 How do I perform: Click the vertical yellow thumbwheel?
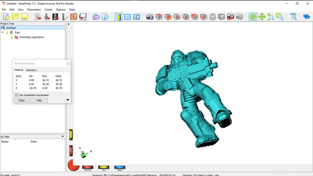[x=71, y=135]
